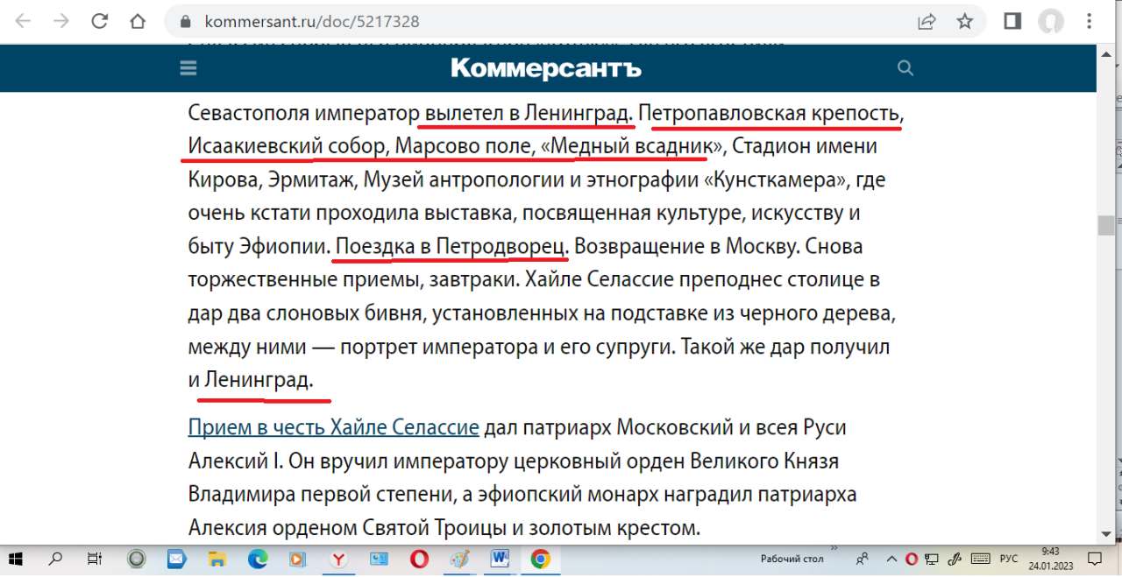Go forward in browser history
The height and width of the screenshot is (577, 1122).
click(61, 21)
